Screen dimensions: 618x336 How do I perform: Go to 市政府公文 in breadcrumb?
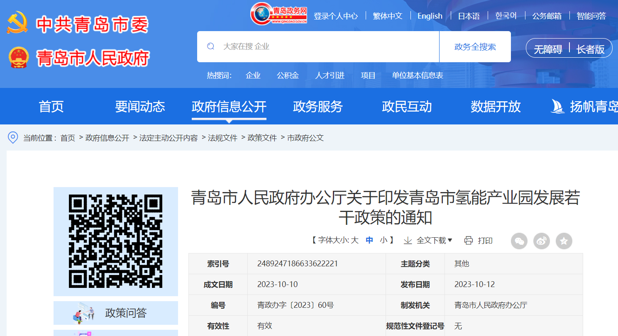click(x=305, y=138)
